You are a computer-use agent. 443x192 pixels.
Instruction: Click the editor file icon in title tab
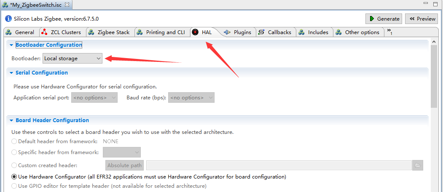pos(5,5)
